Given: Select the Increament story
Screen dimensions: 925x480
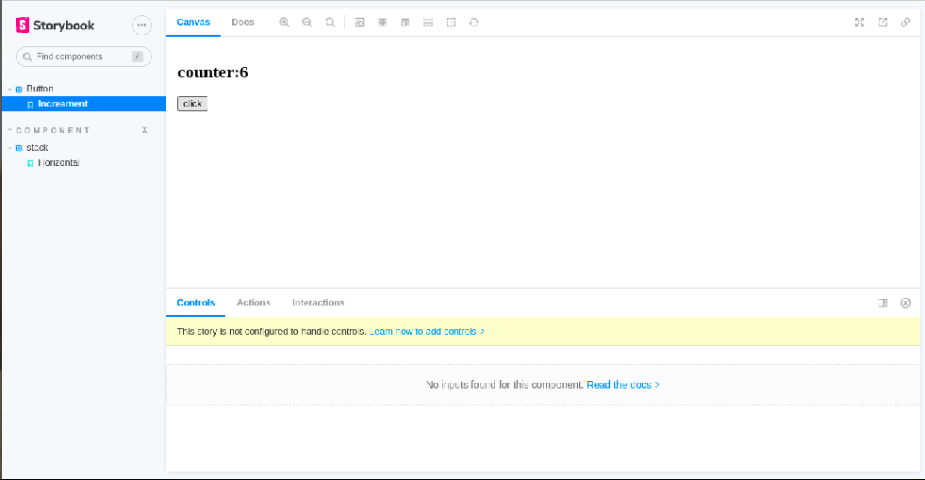Looking at the screenshot, I should click(84, 104).
